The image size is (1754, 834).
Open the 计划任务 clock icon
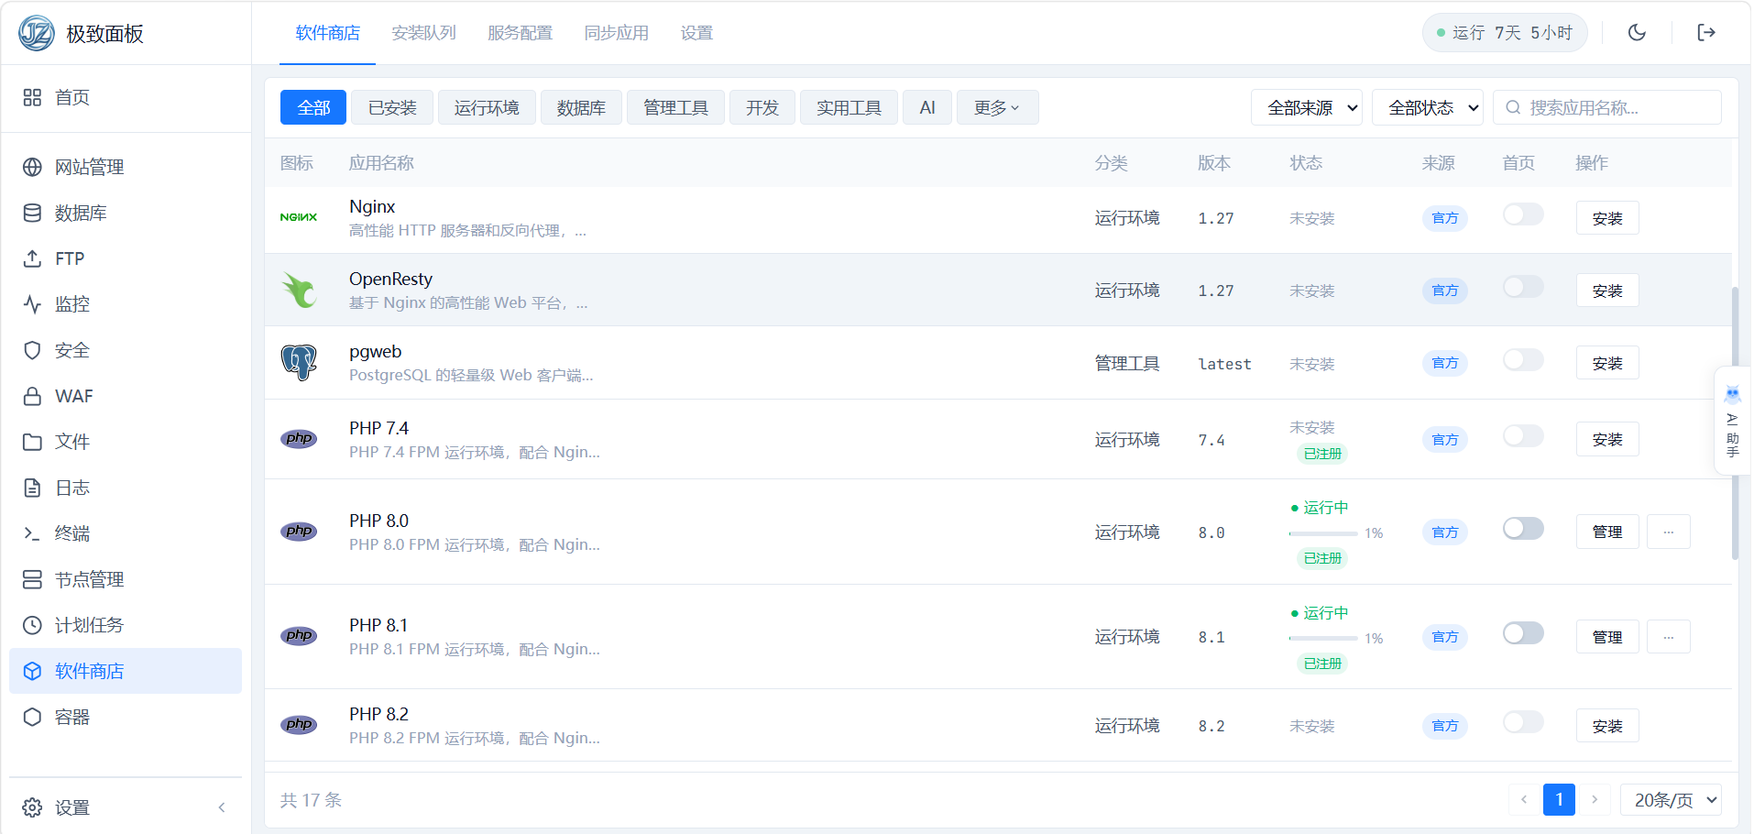coord(32,625)
